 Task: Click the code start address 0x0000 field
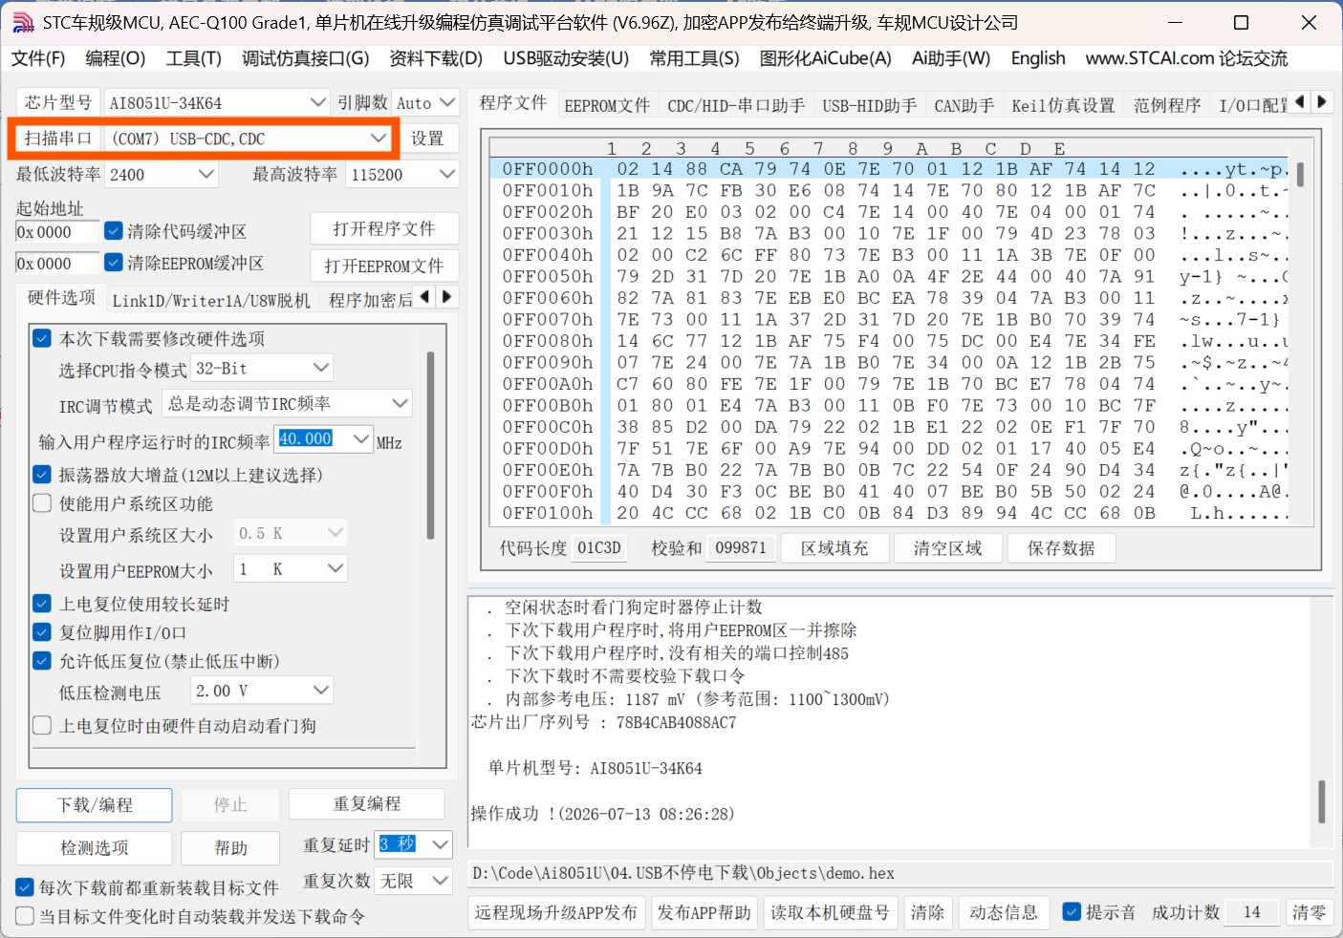pos(57,231)
